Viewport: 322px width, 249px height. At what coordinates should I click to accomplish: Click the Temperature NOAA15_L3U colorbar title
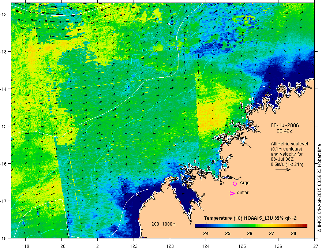click(x=250, y=218)
